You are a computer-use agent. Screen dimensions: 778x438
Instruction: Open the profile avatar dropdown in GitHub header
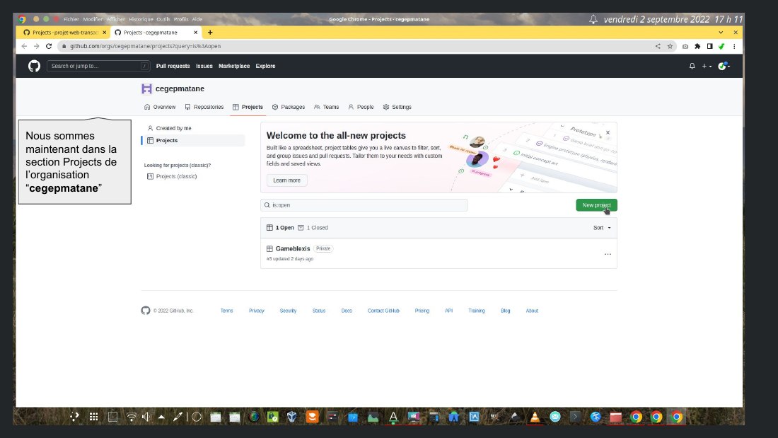[724, 66]
